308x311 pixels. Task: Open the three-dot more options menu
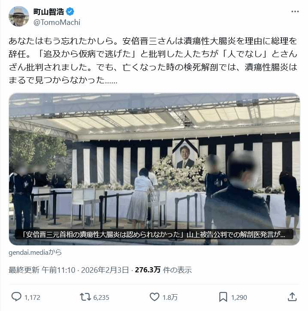pyautogui.click(x=295, y=12)
